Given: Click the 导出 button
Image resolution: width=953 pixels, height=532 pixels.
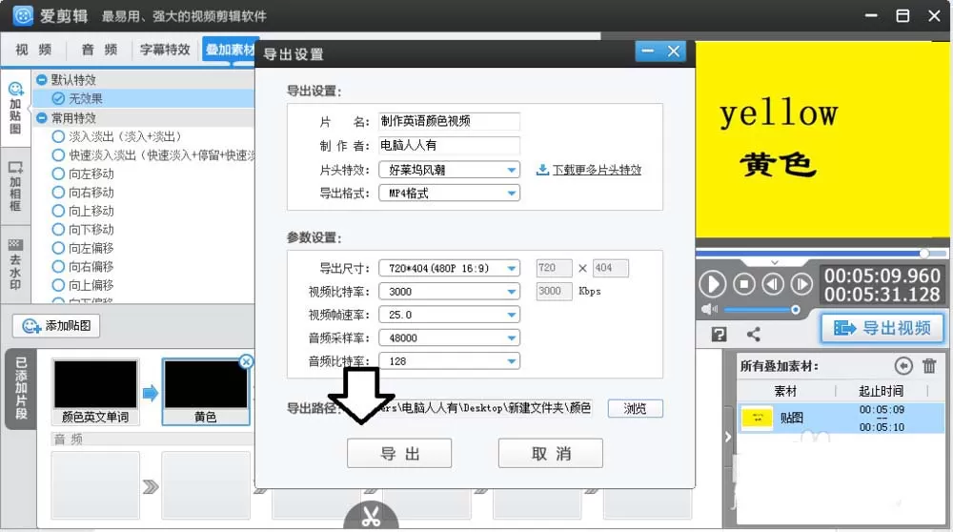Looking at the screenshot, I should (x=399, y=454).
